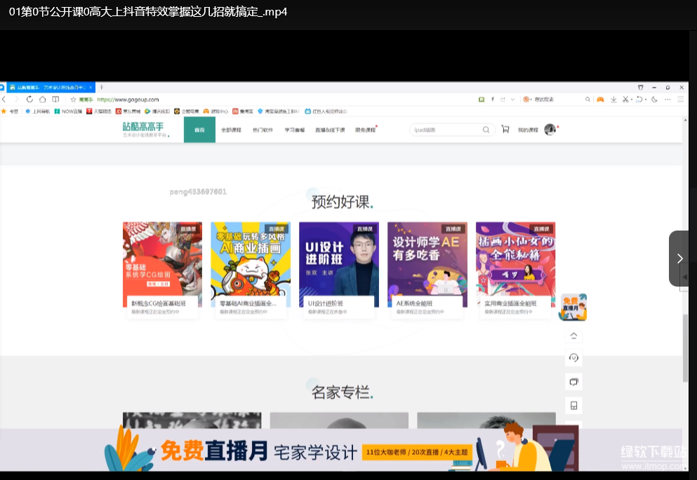The width and height of the screenshot is (697, 480).
Task: Open customer service headset icon
Action: [573, 358]
